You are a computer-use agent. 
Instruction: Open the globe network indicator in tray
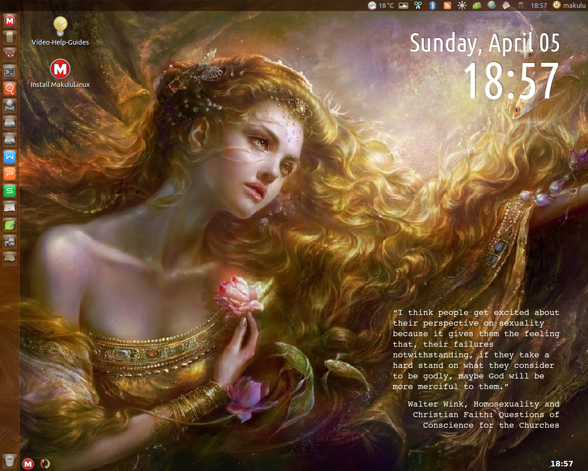[492, 6]
